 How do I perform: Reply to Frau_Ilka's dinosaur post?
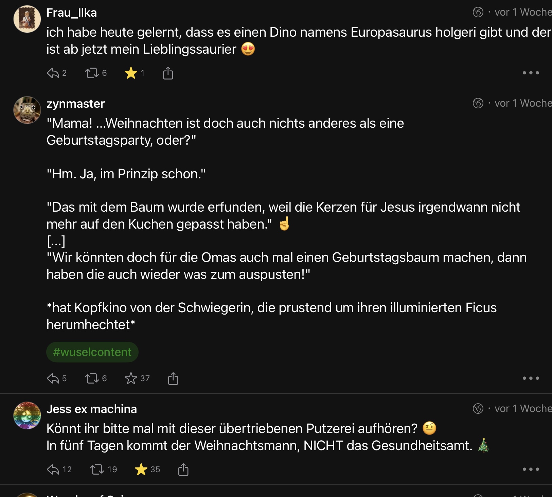[x=53, y=73]
